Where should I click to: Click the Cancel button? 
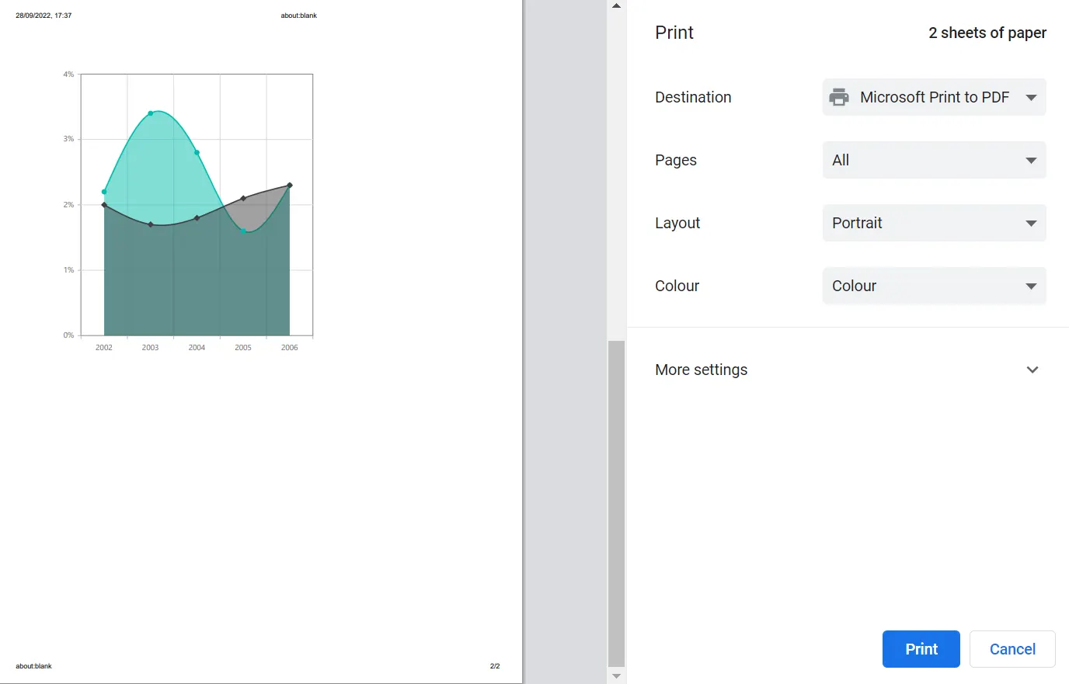(x=1012, y=649)
